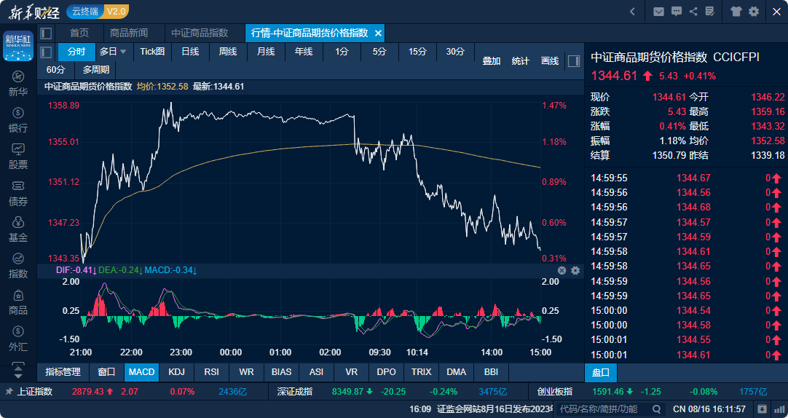Viewport: 788px width, 418px height.
Task: Open the skin theme shirt icon
Action: [x=735, y=12]
